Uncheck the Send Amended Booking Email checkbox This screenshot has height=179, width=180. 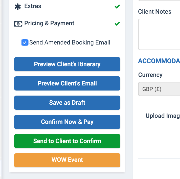pos(25,42)
